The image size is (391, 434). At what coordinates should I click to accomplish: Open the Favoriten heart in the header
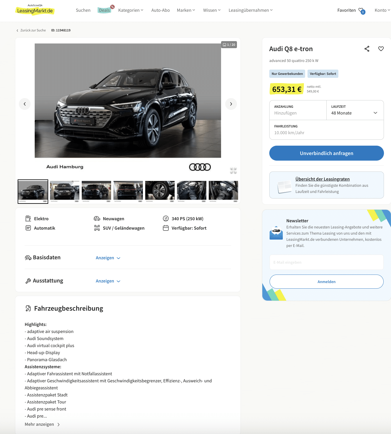coord(362,11)
